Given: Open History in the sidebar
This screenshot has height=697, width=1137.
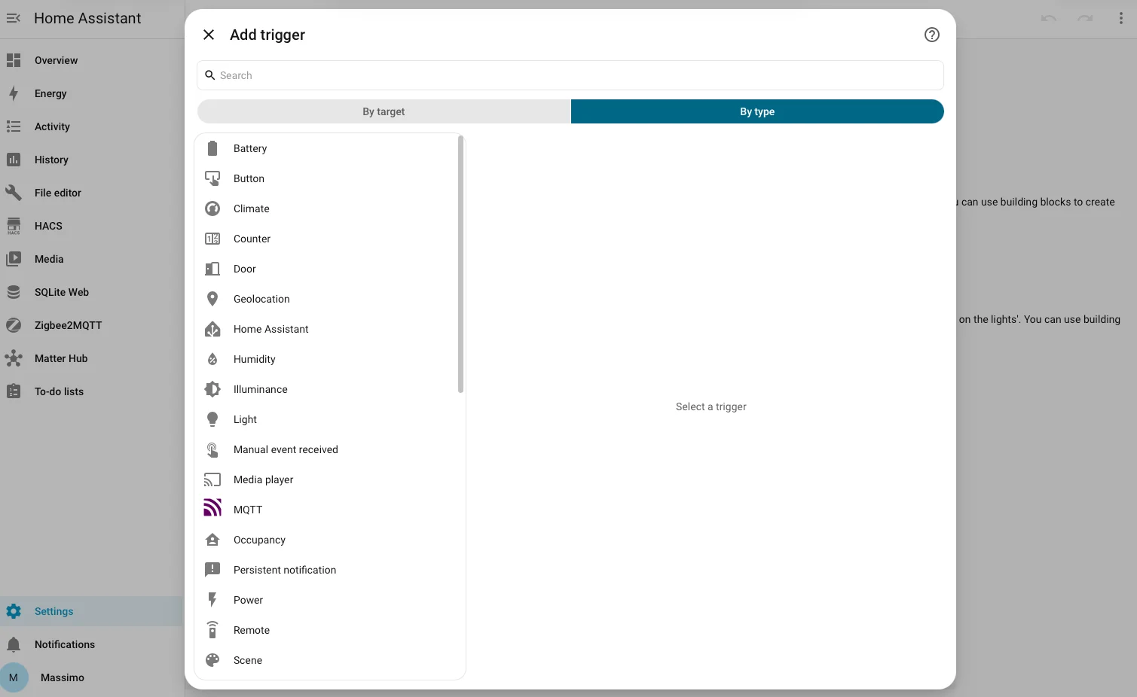Looking at the screenshot, I should (91, 160).
